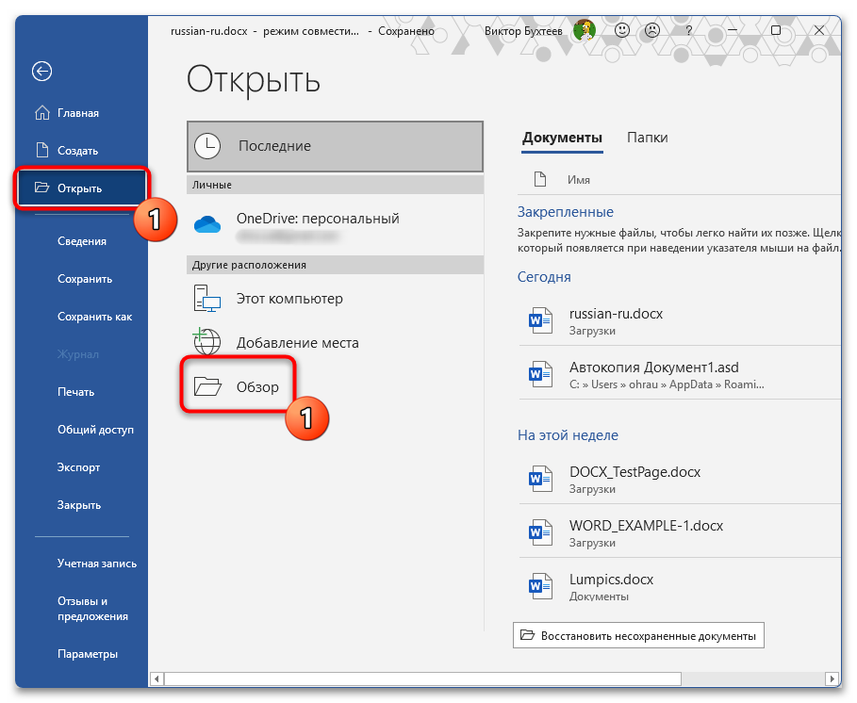Image resolution: width=857 pixels, height=703 pixels.
Task: Click the horizontal scrollbar right arrow
Action: [832, 678]
